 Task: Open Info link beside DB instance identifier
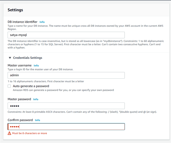click(x=42, y=22)
